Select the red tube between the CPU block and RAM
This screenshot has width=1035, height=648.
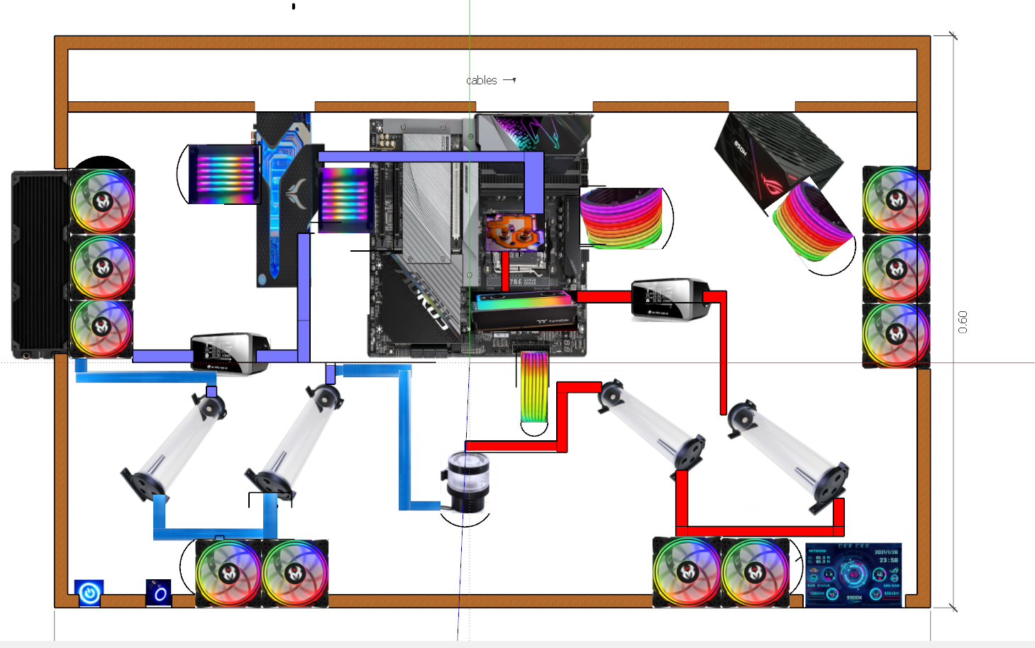(506, 271)
